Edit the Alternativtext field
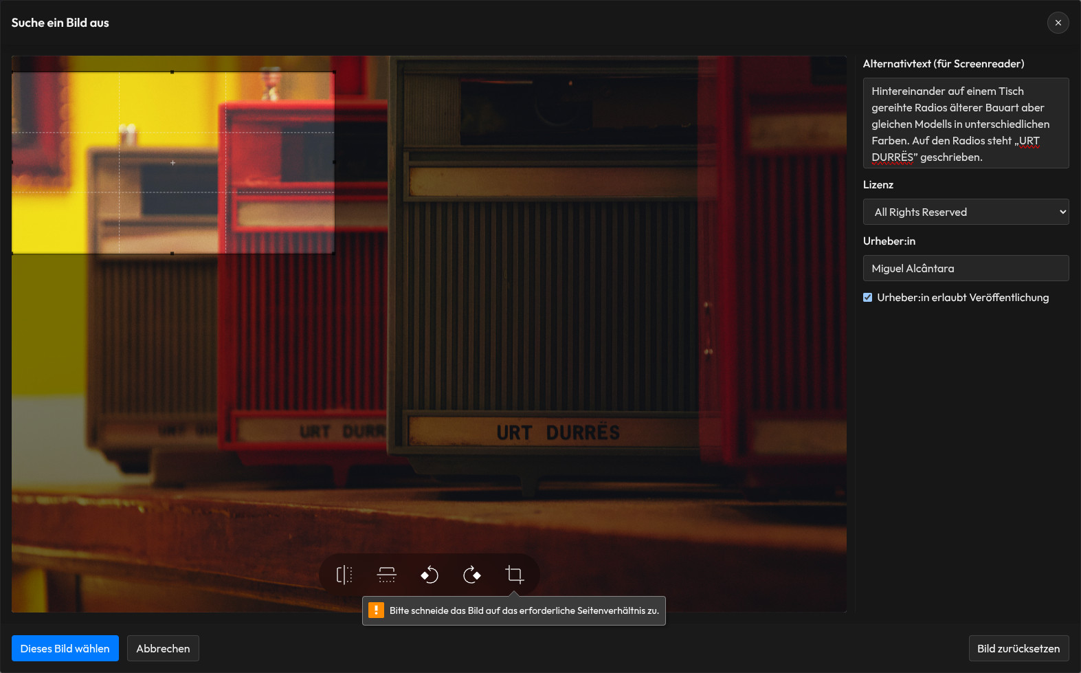 click(966, 123)
